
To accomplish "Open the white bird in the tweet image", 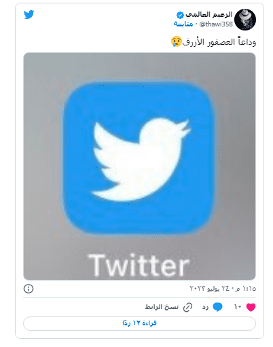I will click(141, 159).
